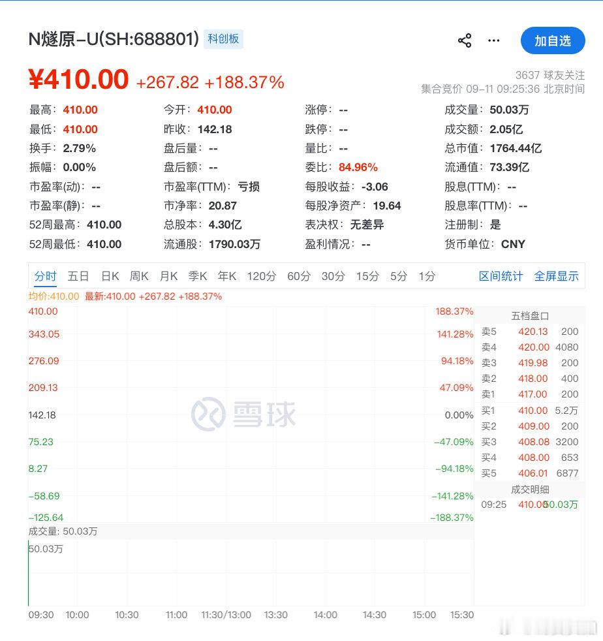Select the 分时 chart tab
Viewport: 603px width, 641px height.
(x=46, y=276)
